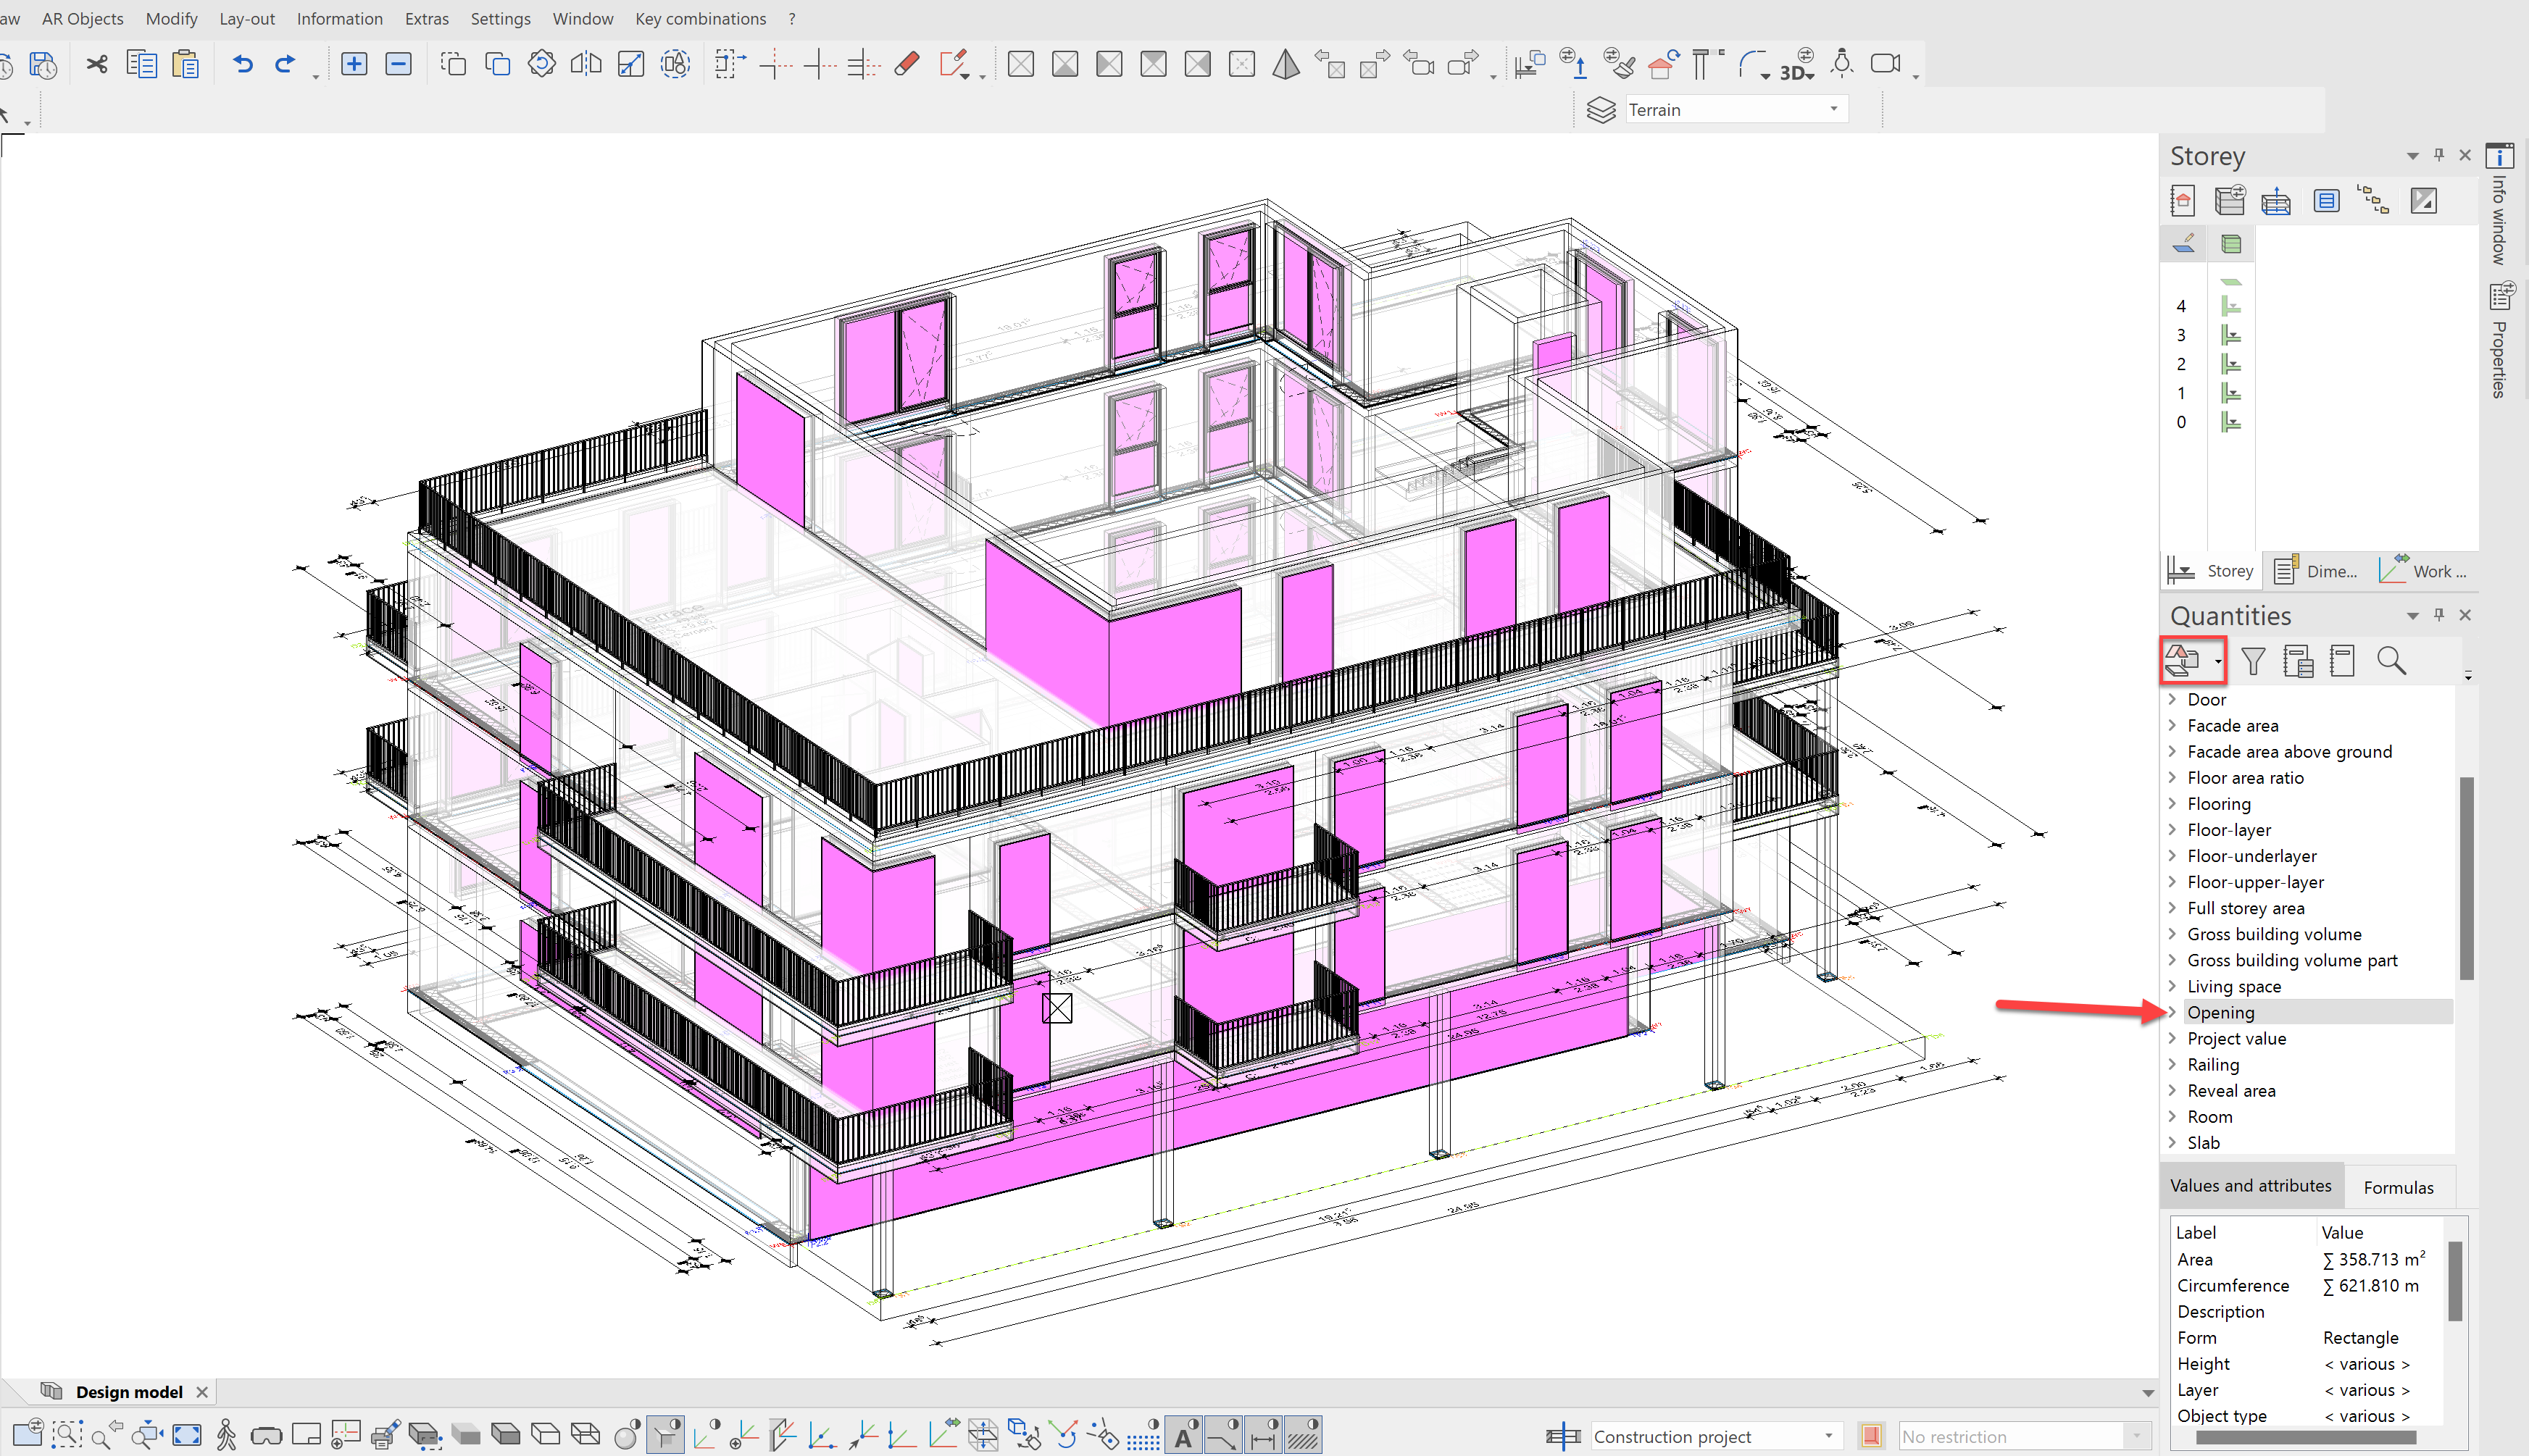Click the layers stack icon beside Terrain

click(x=1601, y=110)
